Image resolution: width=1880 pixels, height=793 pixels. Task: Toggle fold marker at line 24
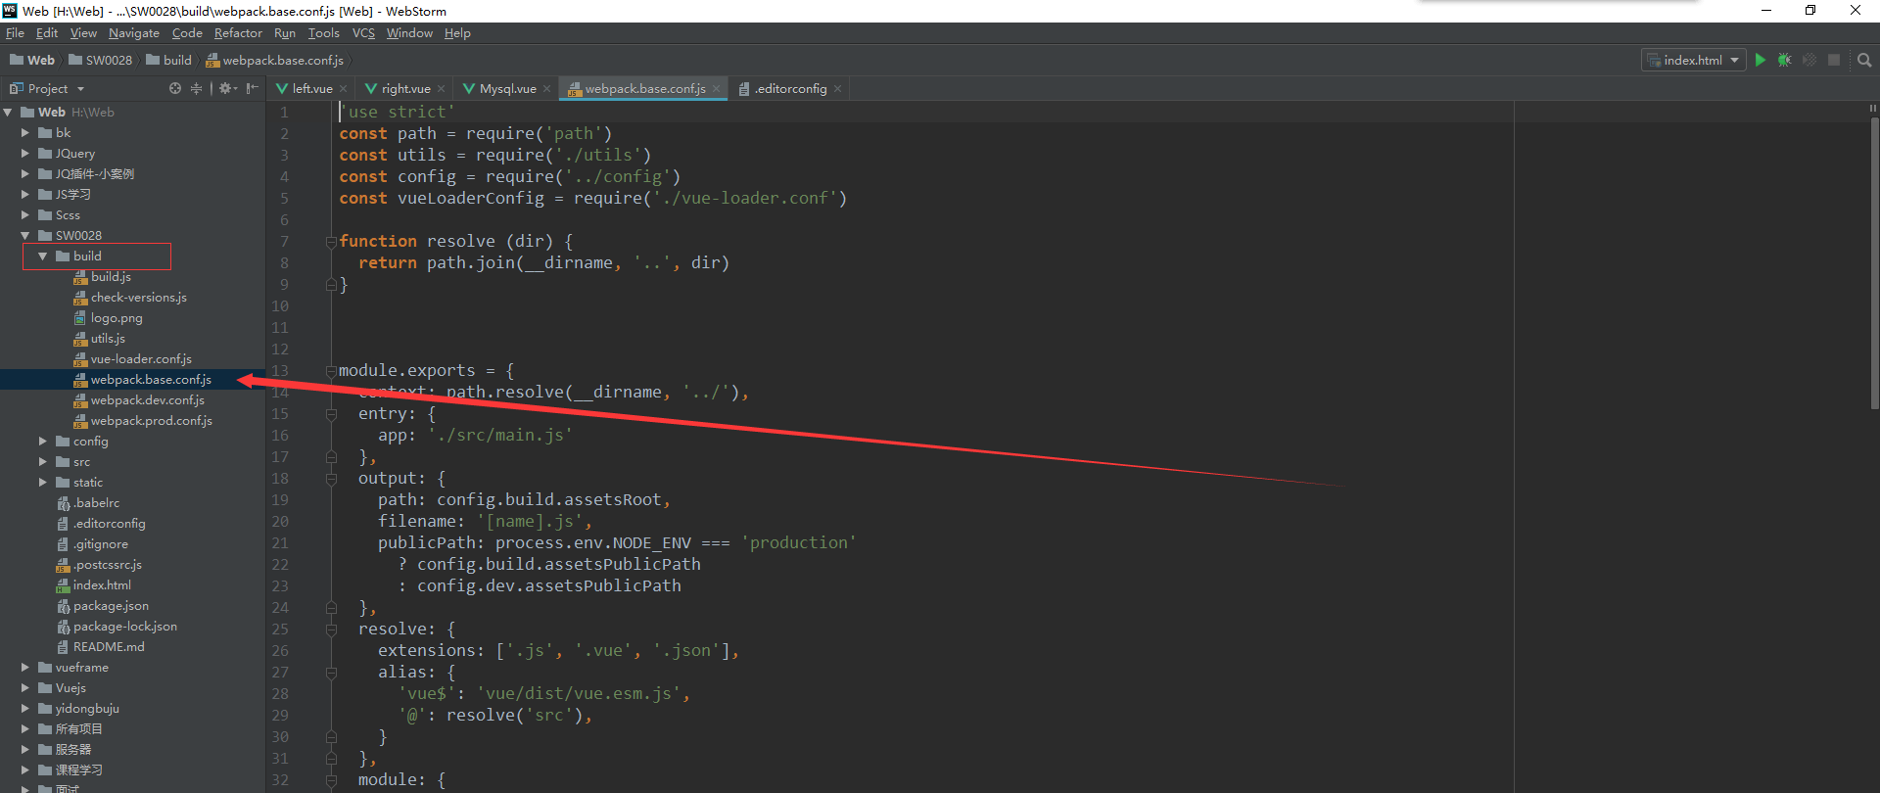tap(331, 608)
